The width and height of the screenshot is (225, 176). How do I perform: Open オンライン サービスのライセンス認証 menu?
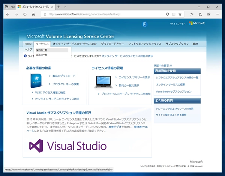click(75, 44)
